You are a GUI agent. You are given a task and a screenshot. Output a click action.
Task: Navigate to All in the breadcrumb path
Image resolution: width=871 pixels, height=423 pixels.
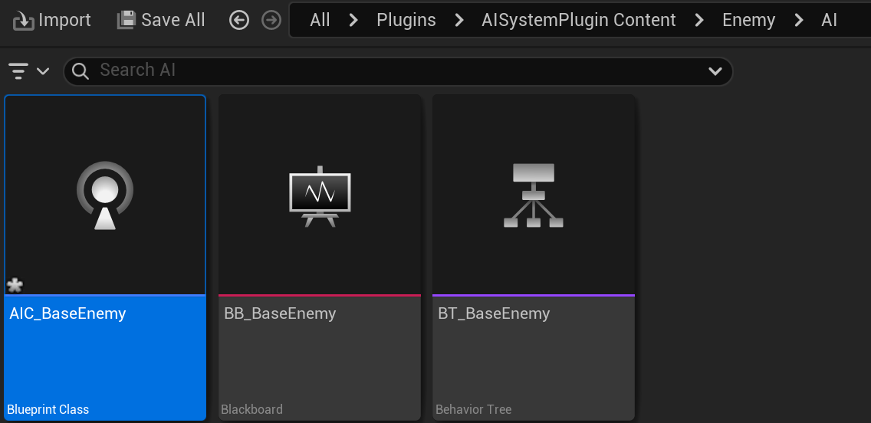[320, 21]
